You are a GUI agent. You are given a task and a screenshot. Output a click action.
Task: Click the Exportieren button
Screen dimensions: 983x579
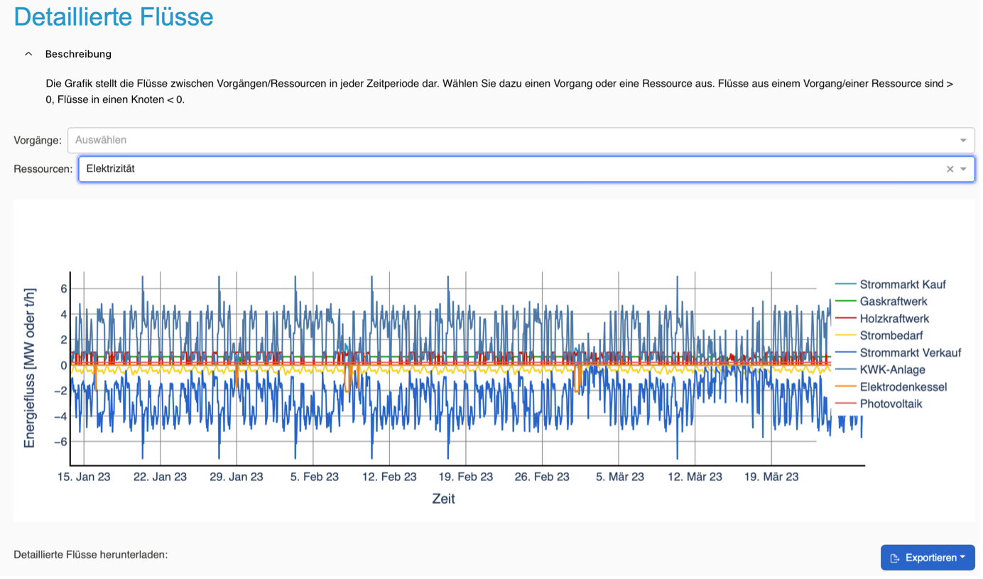pos(927,558)
